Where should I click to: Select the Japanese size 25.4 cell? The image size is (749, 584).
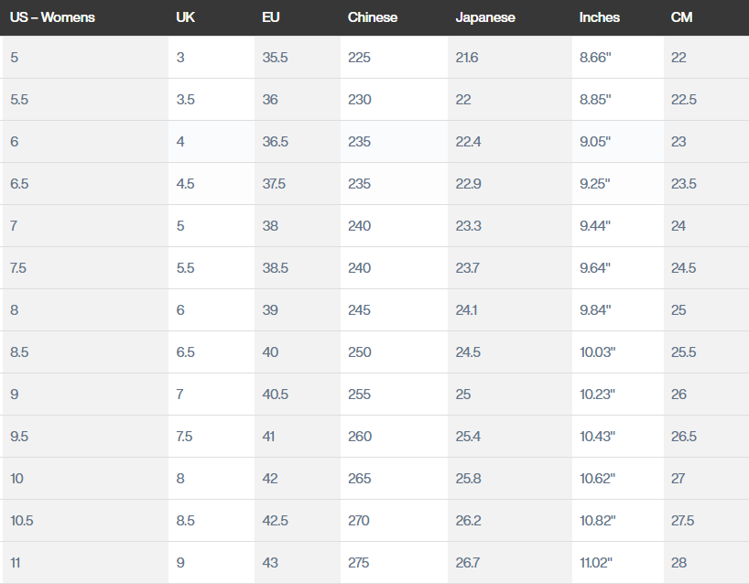click(x=469, y=437)
